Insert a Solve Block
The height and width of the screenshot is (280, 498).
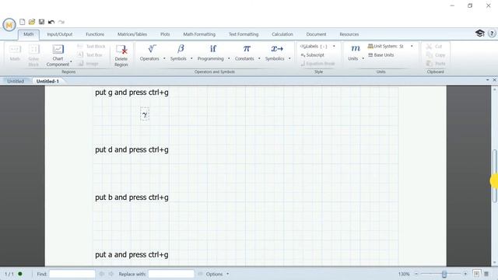[x=33, y=55]
